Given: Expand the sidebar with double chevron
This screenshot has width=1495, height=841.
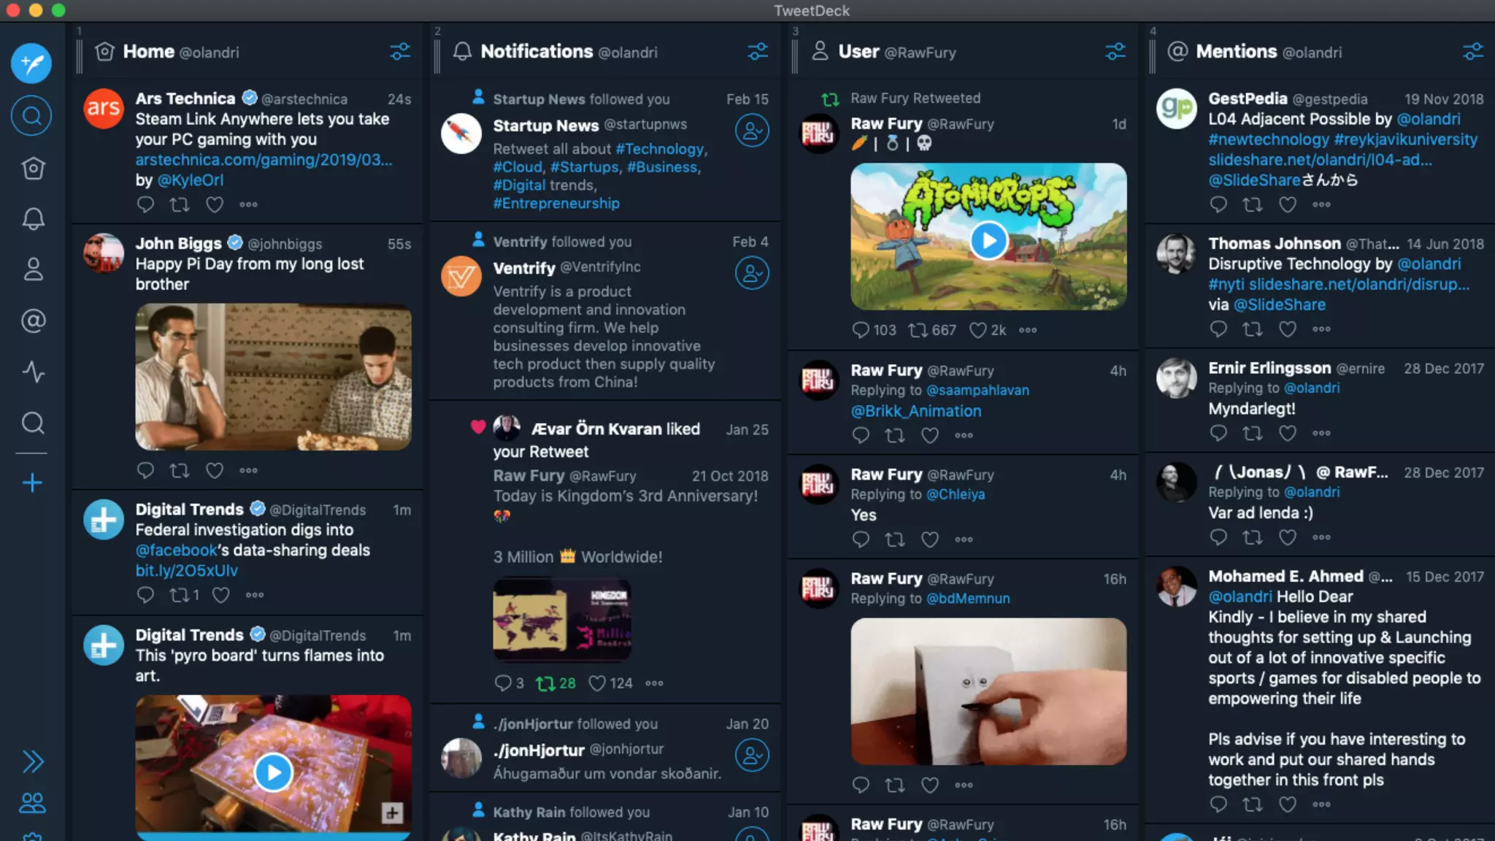Looking at the screenshot, I should click(32, 761).
